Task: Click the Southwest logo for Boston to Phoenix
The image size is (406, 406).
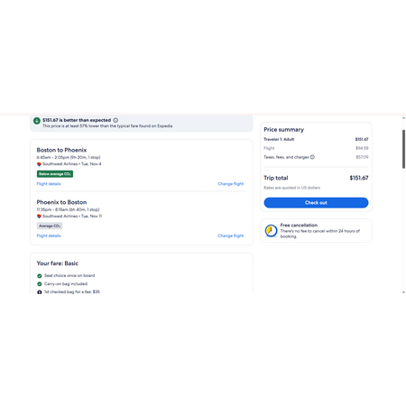Action: coord(39,164)
